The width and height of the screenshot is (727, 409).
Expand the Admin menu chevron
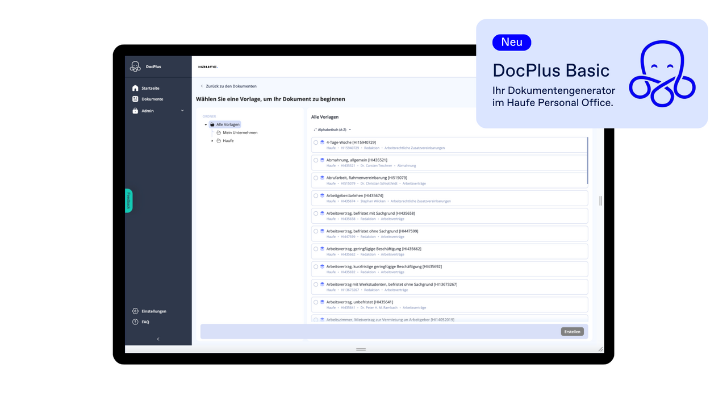(182, 110)
